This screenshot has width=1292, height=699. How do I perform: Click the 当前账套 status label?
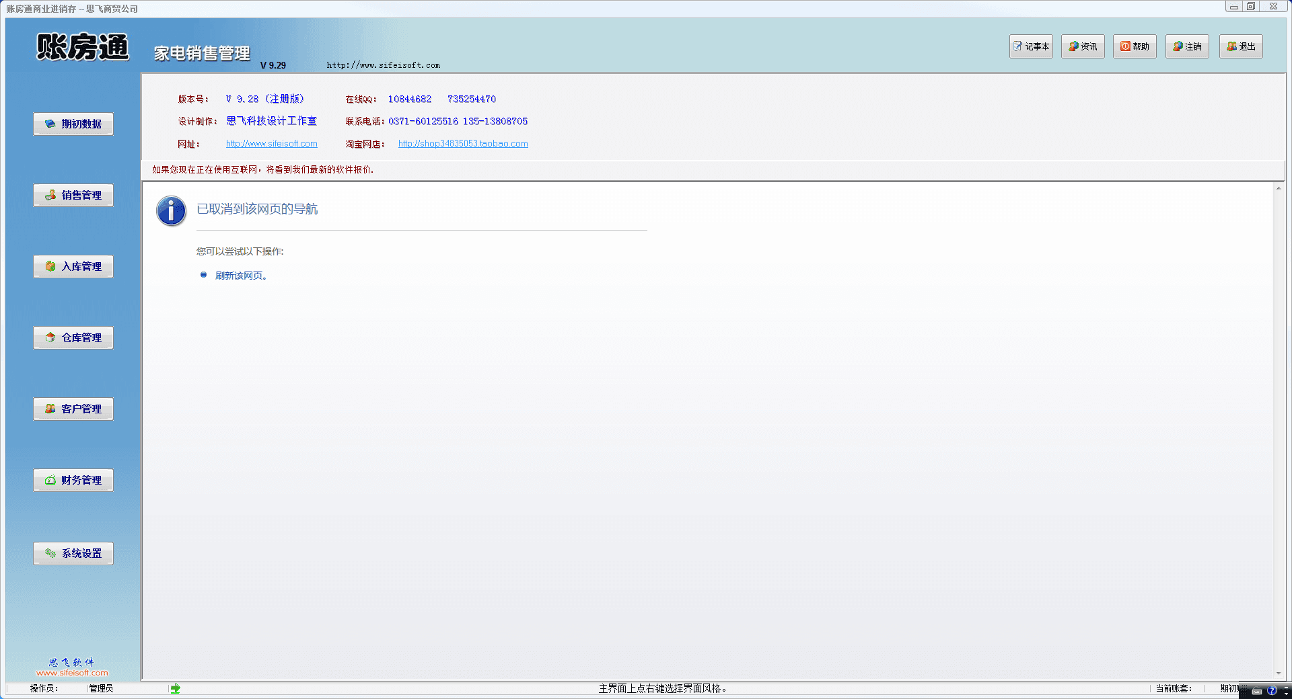click(x=1174, y=688)
